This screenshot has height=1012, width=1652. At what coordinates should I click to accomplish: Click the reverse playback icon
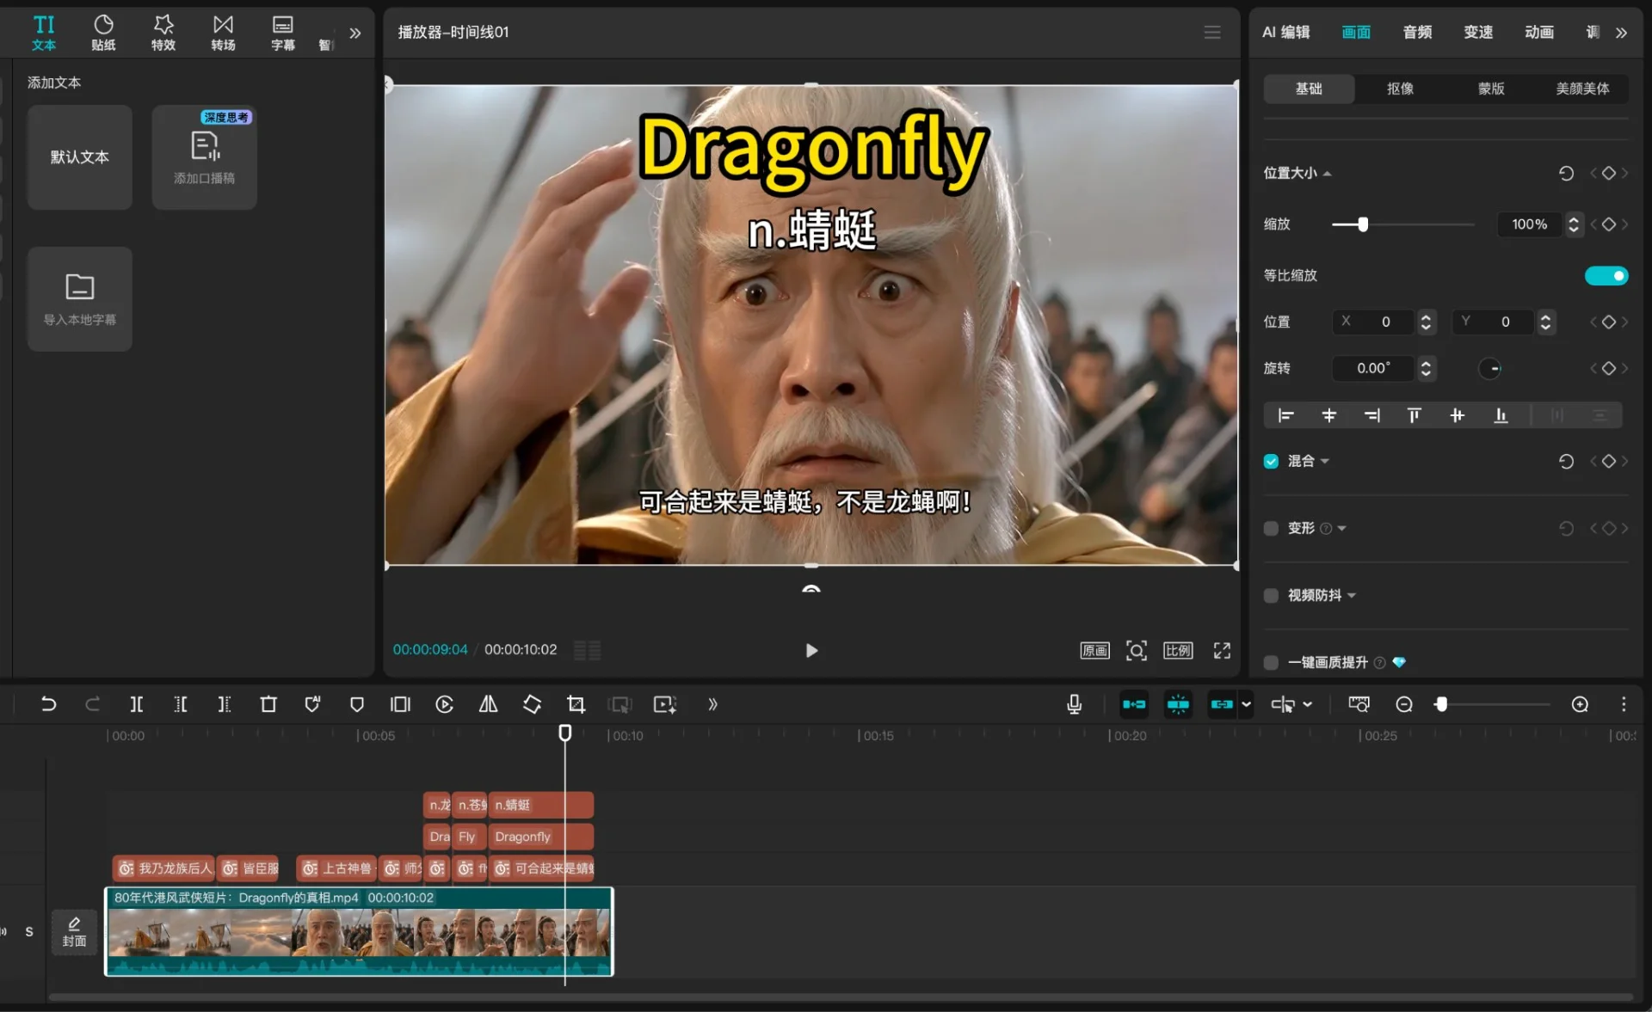[444, 705]
